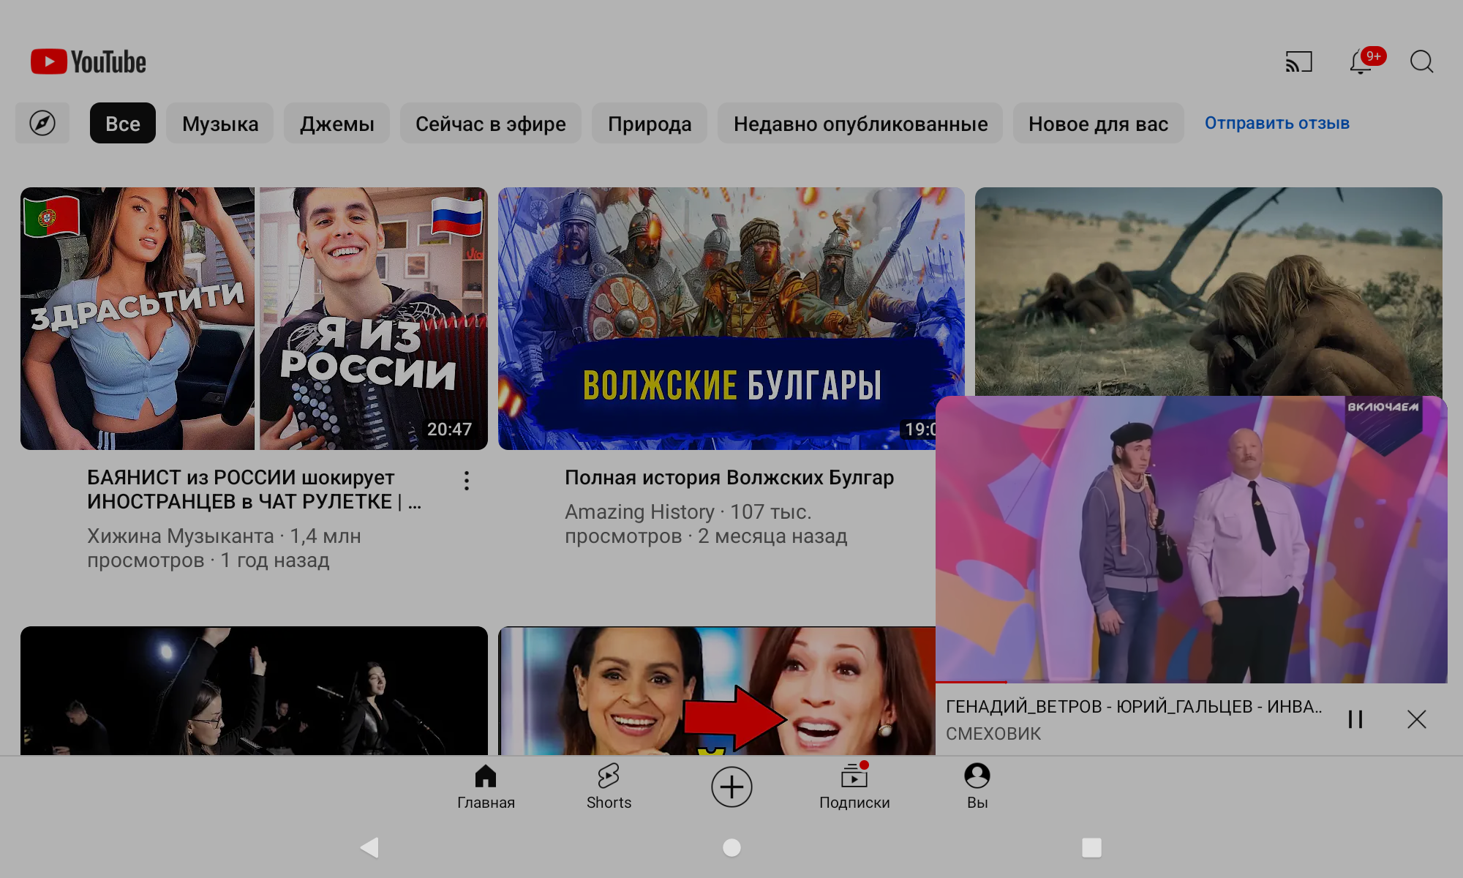This screenshot has width=1463, height=878.
Task: Tap the Amazing History channel info line
Action: [706, 524]
